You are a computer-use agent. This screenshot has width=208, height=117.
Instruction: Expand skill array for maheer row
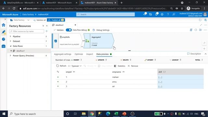[160, 77]
